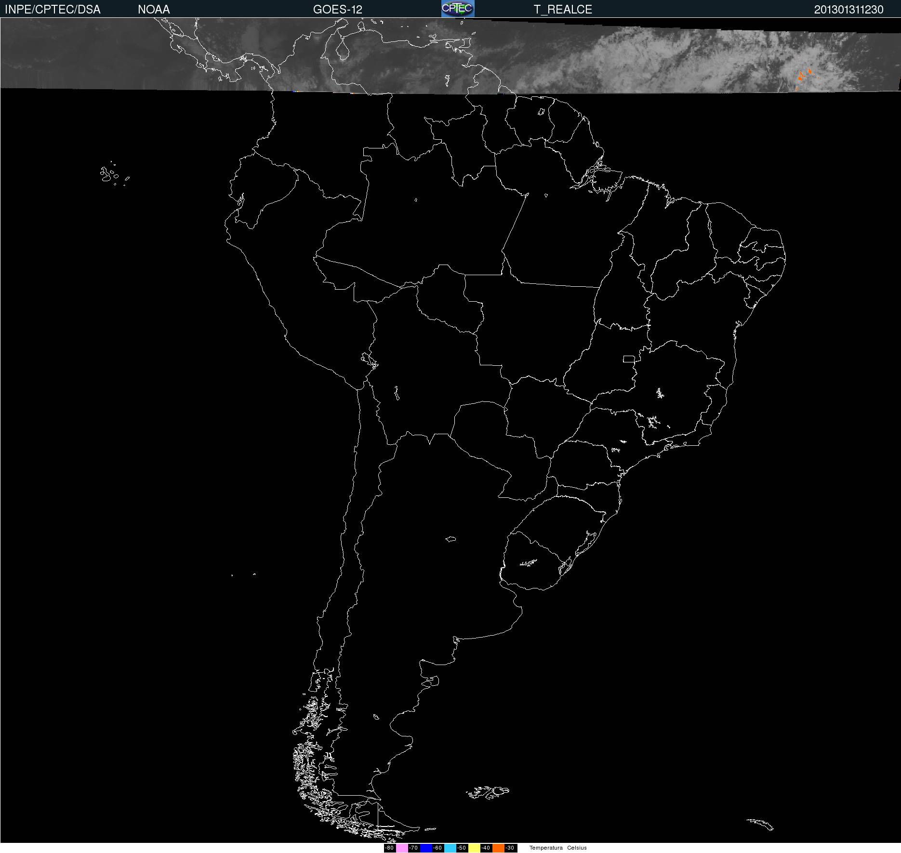Screen dimensions: 901x853
Task: Select the light blue legend color swatch
Action: pos(450,848)
